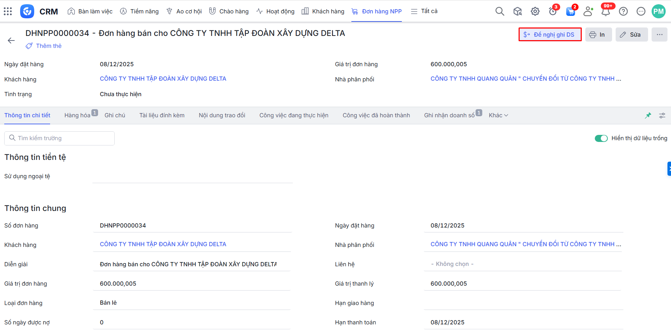
Task: Toggle Hiển thị dữ liệu trống switch
Action: click(x=601, y=138)
